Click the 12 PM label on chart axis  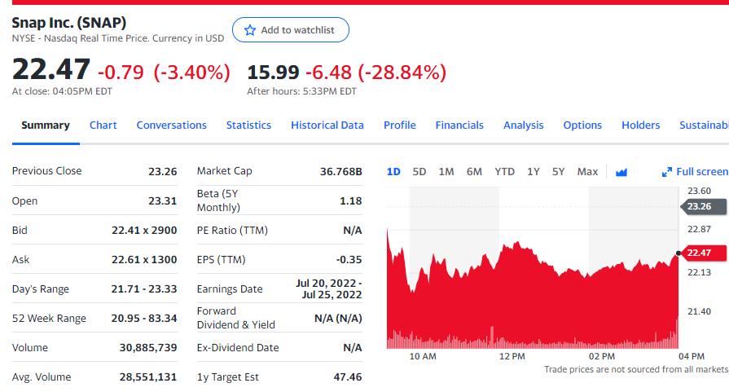pyautogui.click(x=512, y=356)
